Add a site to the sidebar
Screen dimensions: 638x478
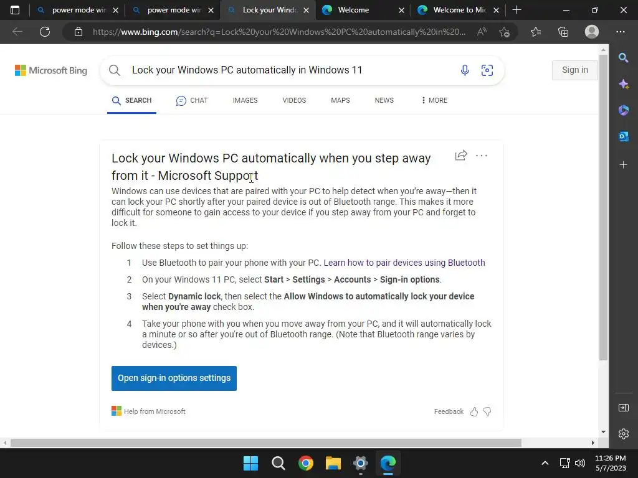click(623, 164)
